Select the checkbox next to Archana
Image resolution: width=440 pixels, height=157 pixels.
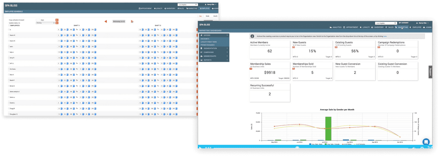pyautogui.click(x=9, y=69)
